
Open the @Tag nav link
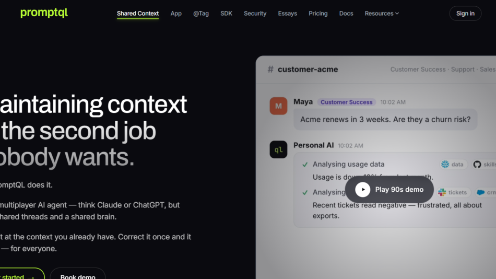click(x=201, y=13)
